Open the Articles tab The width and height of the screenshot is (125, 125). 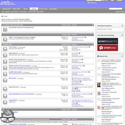(x=25, y=9)
